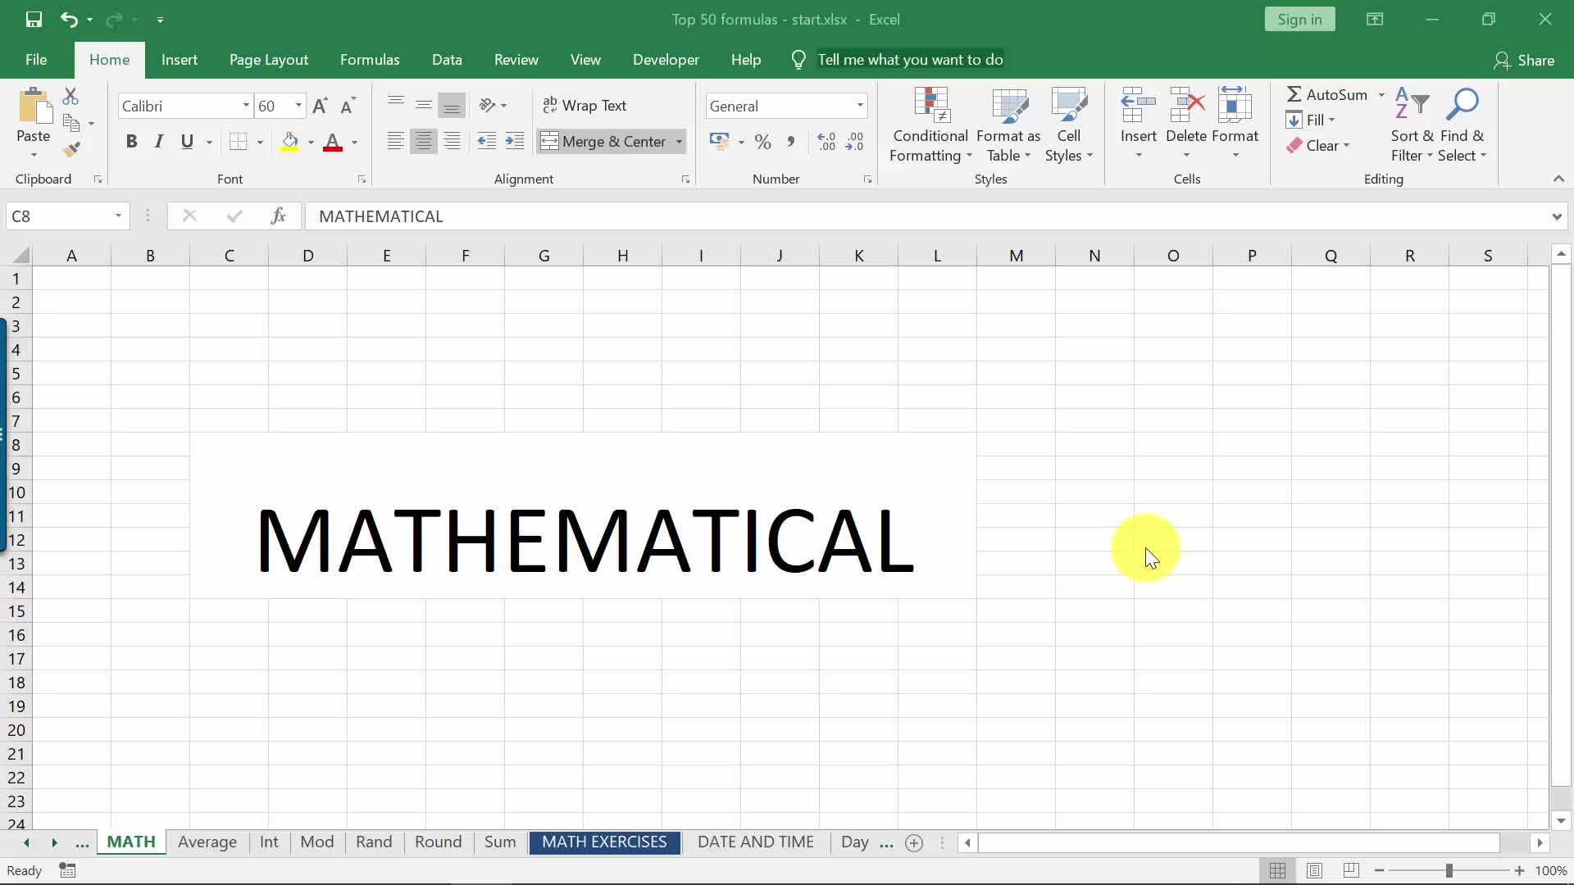
Task: Click the Name Box showing C8
Action: pyautogui.click(x=57, y=216)
